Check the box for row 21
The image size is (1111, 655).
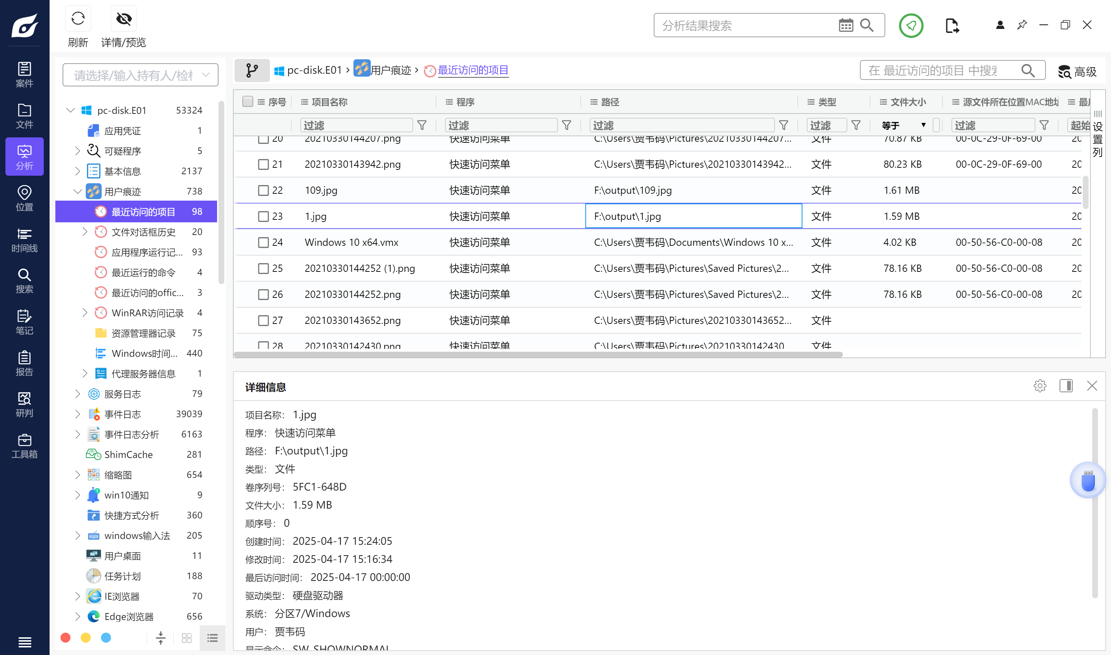(263, 164)
